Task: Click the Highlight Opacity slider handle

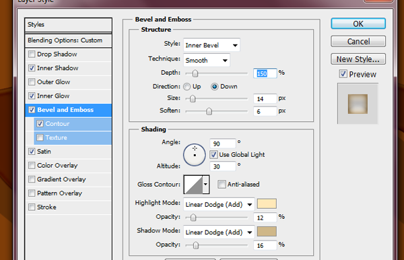Action: click(193, 218)
